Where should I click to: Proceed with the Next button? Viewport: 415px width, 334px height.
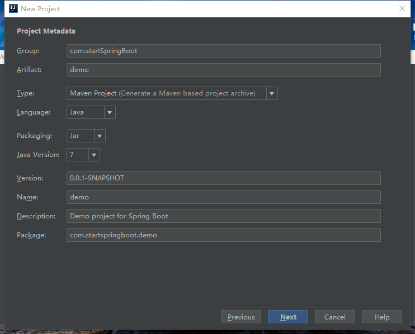point(288,317)
